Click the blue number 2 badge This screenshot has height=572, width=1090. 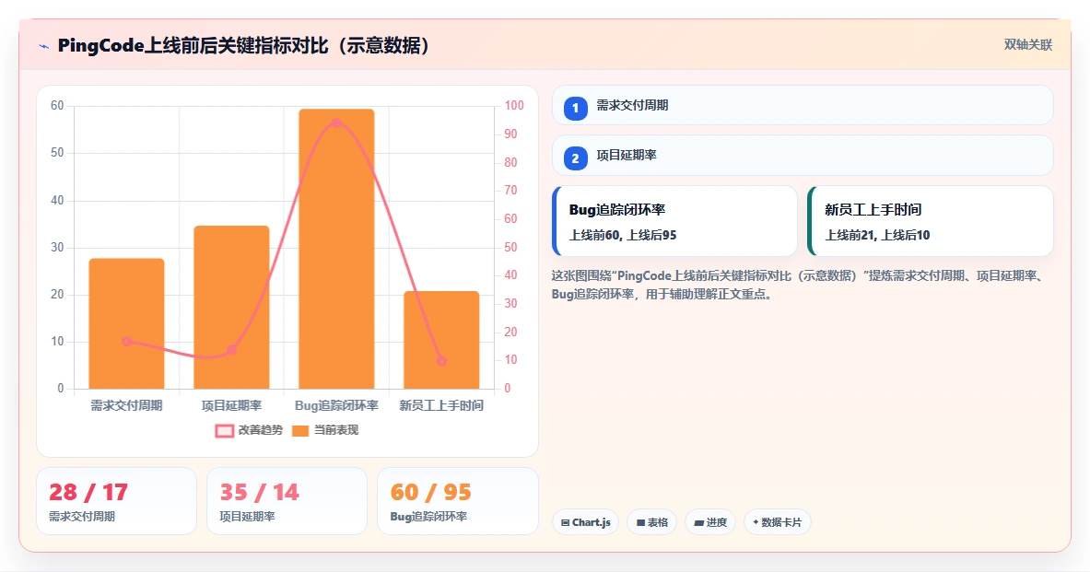coord(575,158)
